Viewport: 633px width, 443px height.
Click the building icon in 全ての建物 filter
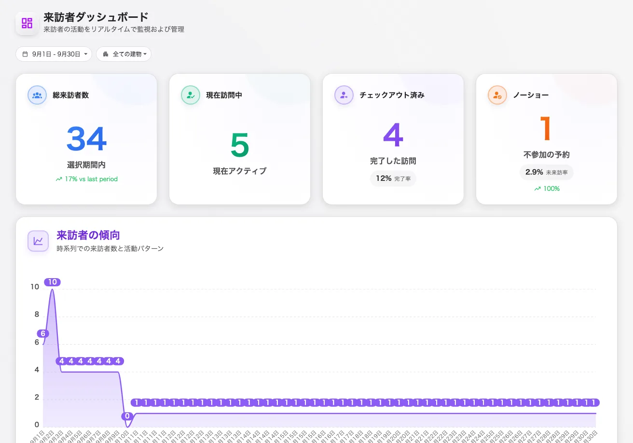106,54
